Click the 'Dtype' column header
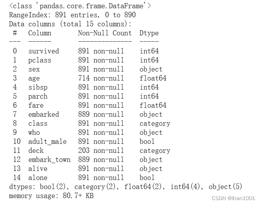The image size is (261, 204). pos(149,33)
